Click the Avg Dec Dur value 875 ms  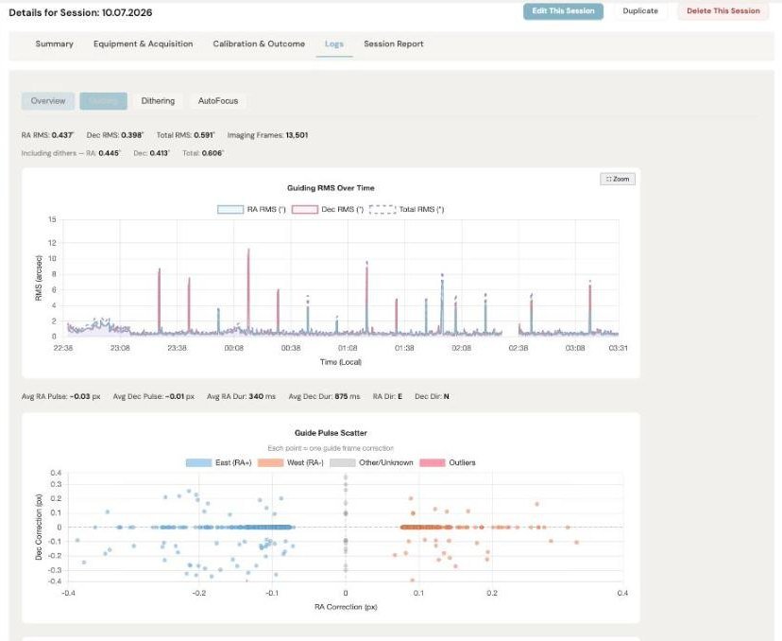348,396
